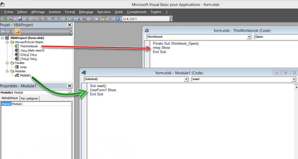
Task: Run the macro with the green play icon
Action: click(66, 19)
